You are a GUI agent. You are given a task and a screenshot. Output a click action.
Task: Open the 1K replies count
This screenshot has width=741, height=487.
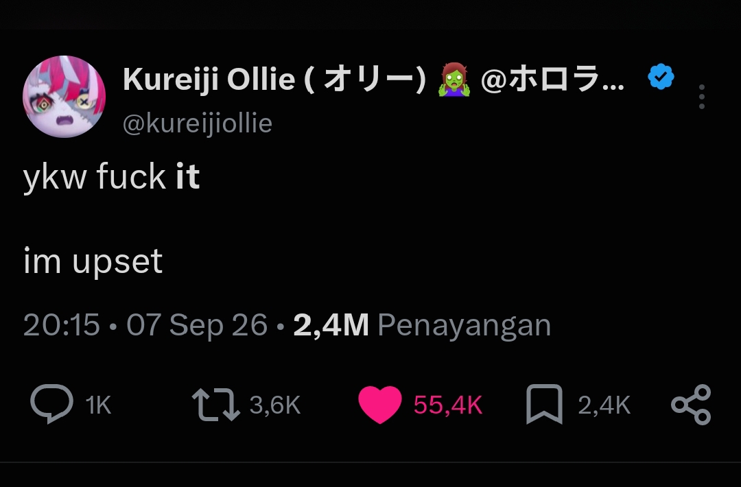tap(98, 405)
